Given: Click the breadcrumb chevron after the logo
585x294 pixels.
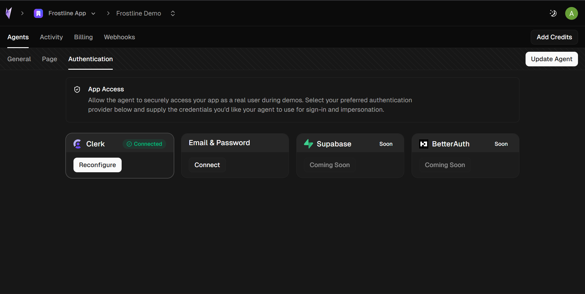Looking at the screenshot, I should click(22, 13).
